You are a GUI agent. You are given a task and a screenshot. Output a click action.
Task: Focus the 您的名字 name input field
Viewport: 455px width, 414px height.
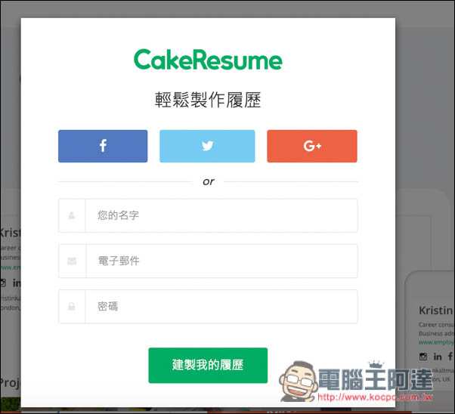pyautogui.click(x=221, y=215)
